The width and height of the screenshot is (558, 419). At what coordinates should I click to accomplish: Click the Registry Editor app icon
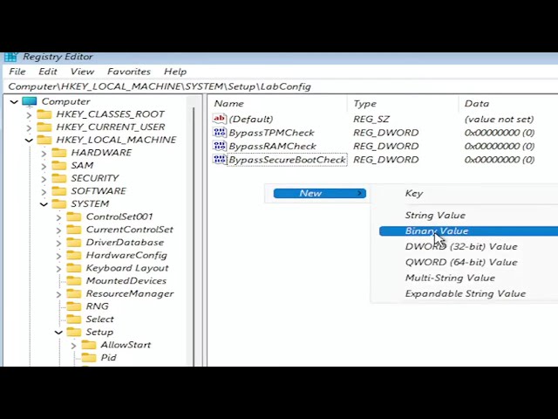coord(10,57)
